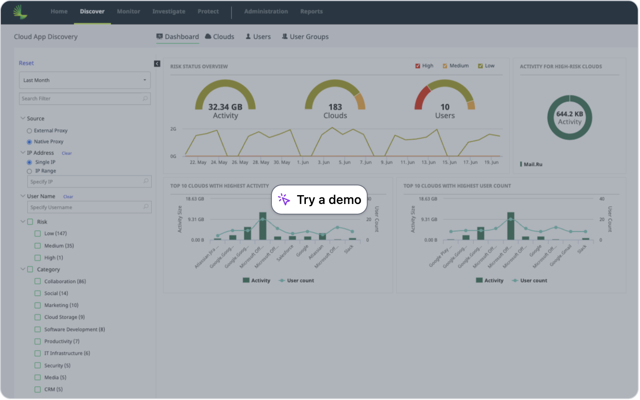
Task: Click the User Groups people icon
Action: [x=285, y=37]
